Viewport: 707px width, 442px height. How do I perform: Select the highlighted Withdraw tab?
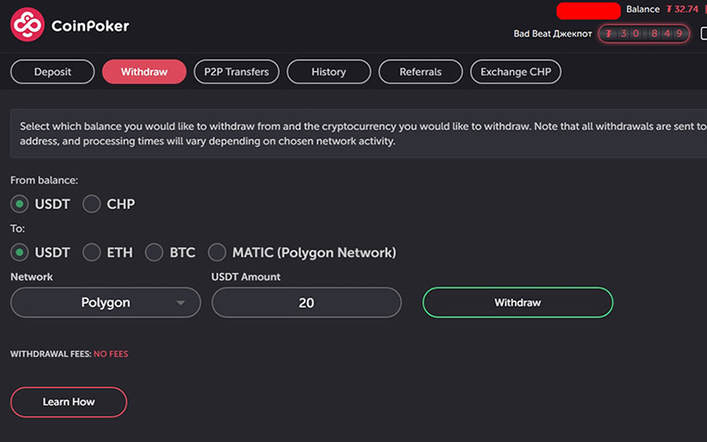pyautogui.click(x=144, y=72)
